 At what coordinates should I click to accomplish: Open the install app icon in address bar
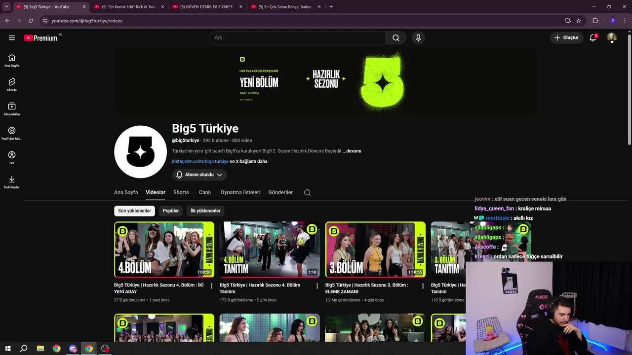point(568,21)
